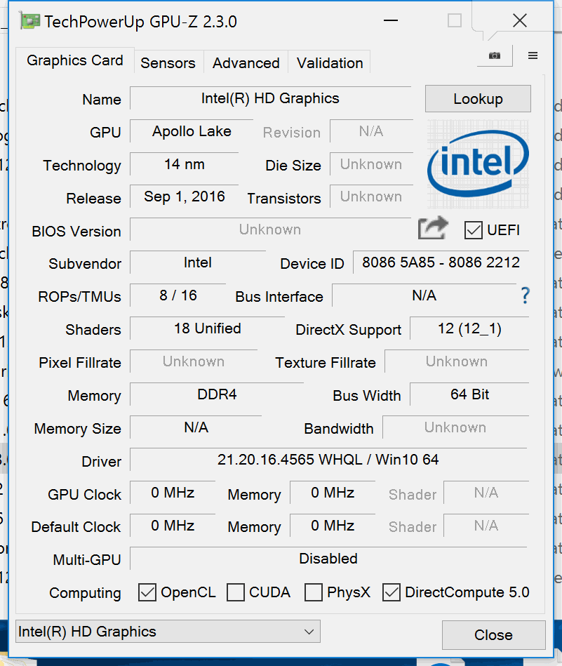Open the hamburger menu icon

[533, 55]
